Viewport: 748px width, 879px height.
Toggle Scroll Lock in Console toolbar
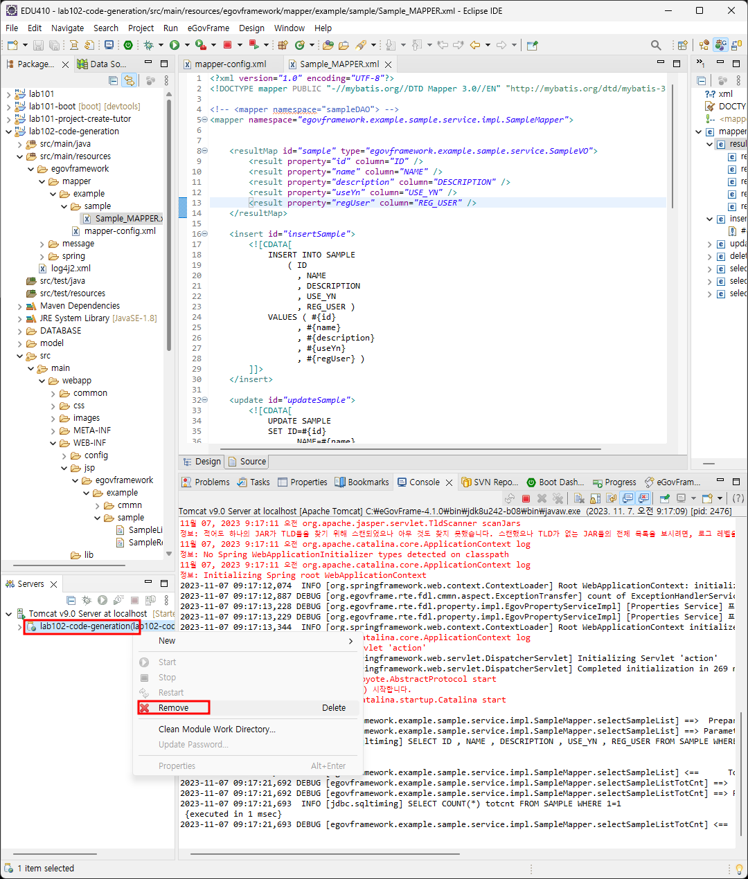point(596,498)
